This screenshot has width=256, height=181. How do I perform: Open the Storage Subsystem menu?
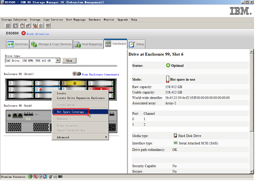pos(14,19)
